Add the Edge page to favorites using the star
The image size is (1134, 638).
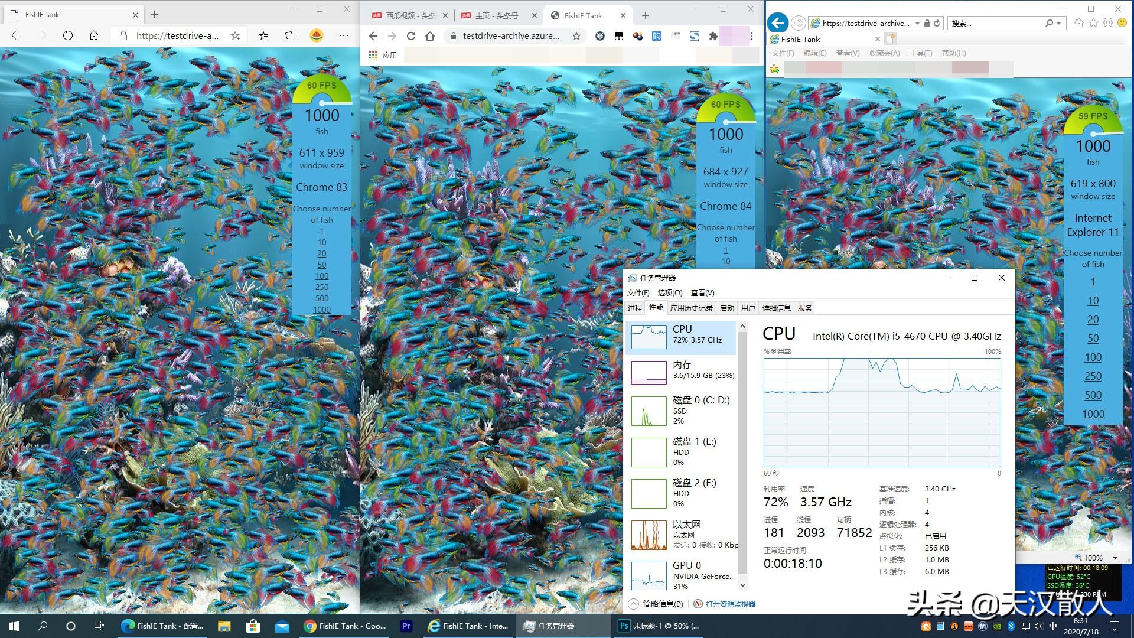coord(235,35)
